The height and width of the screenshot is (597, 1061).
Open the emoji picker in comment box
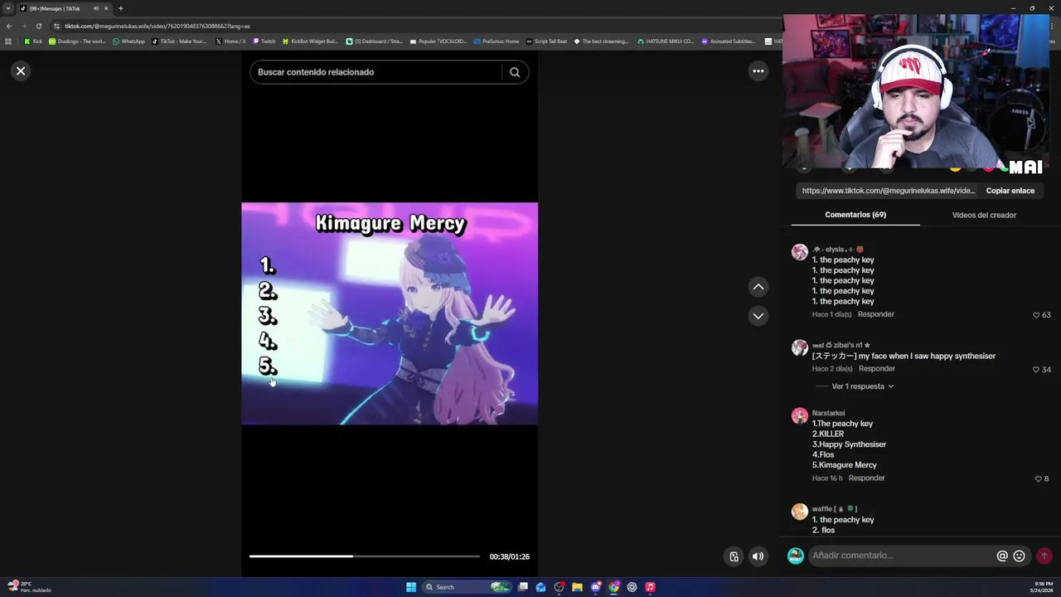pos(1019,556)
